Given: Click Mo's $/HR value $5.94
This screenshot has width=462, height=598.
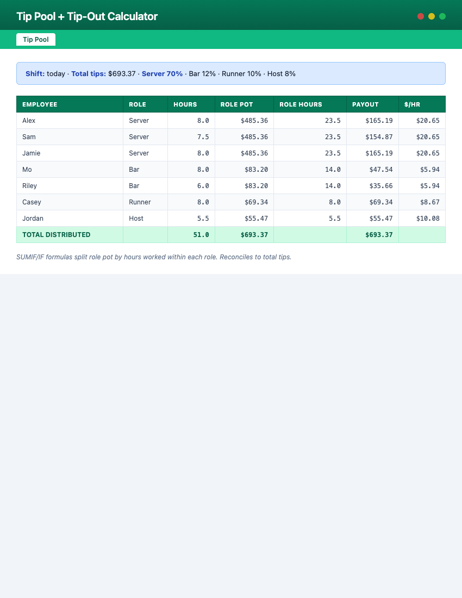Looking at the screenshot, I should tap(422, 169).
